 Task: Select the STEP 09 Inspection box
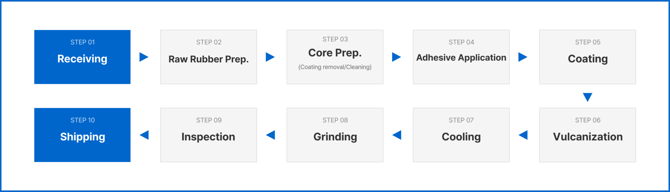coord(209,135)
